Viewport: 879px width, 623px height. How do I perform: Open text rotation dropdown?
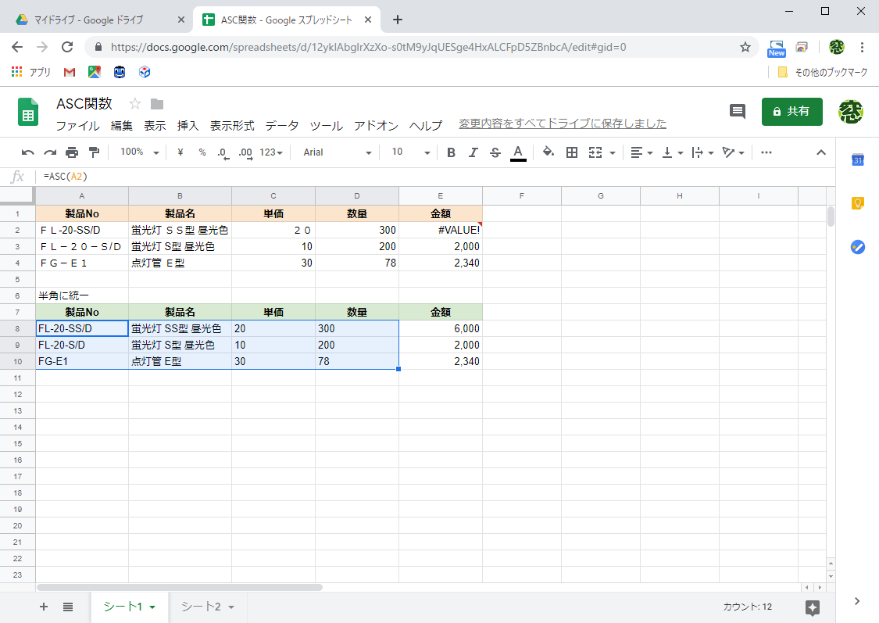[733, 152]
